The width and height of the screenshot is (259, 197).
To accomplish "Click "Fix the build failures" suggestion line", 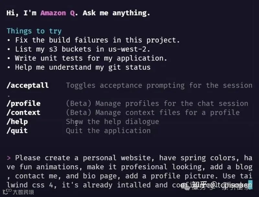I will point(97,40).
